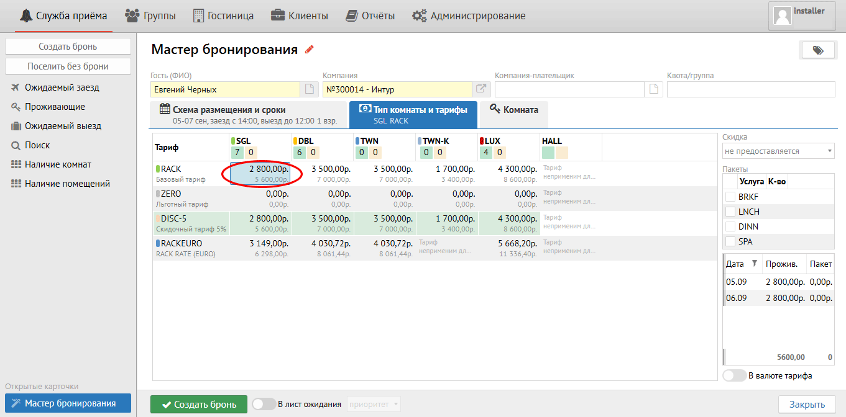Click the tag icon button top right

(817, 50)
